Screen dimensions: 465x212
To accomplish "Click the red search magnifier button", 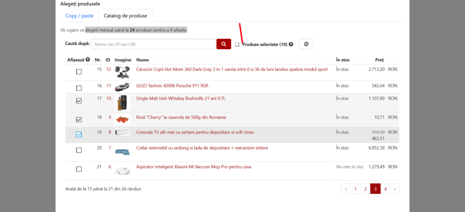I will (x=223, y=44).
